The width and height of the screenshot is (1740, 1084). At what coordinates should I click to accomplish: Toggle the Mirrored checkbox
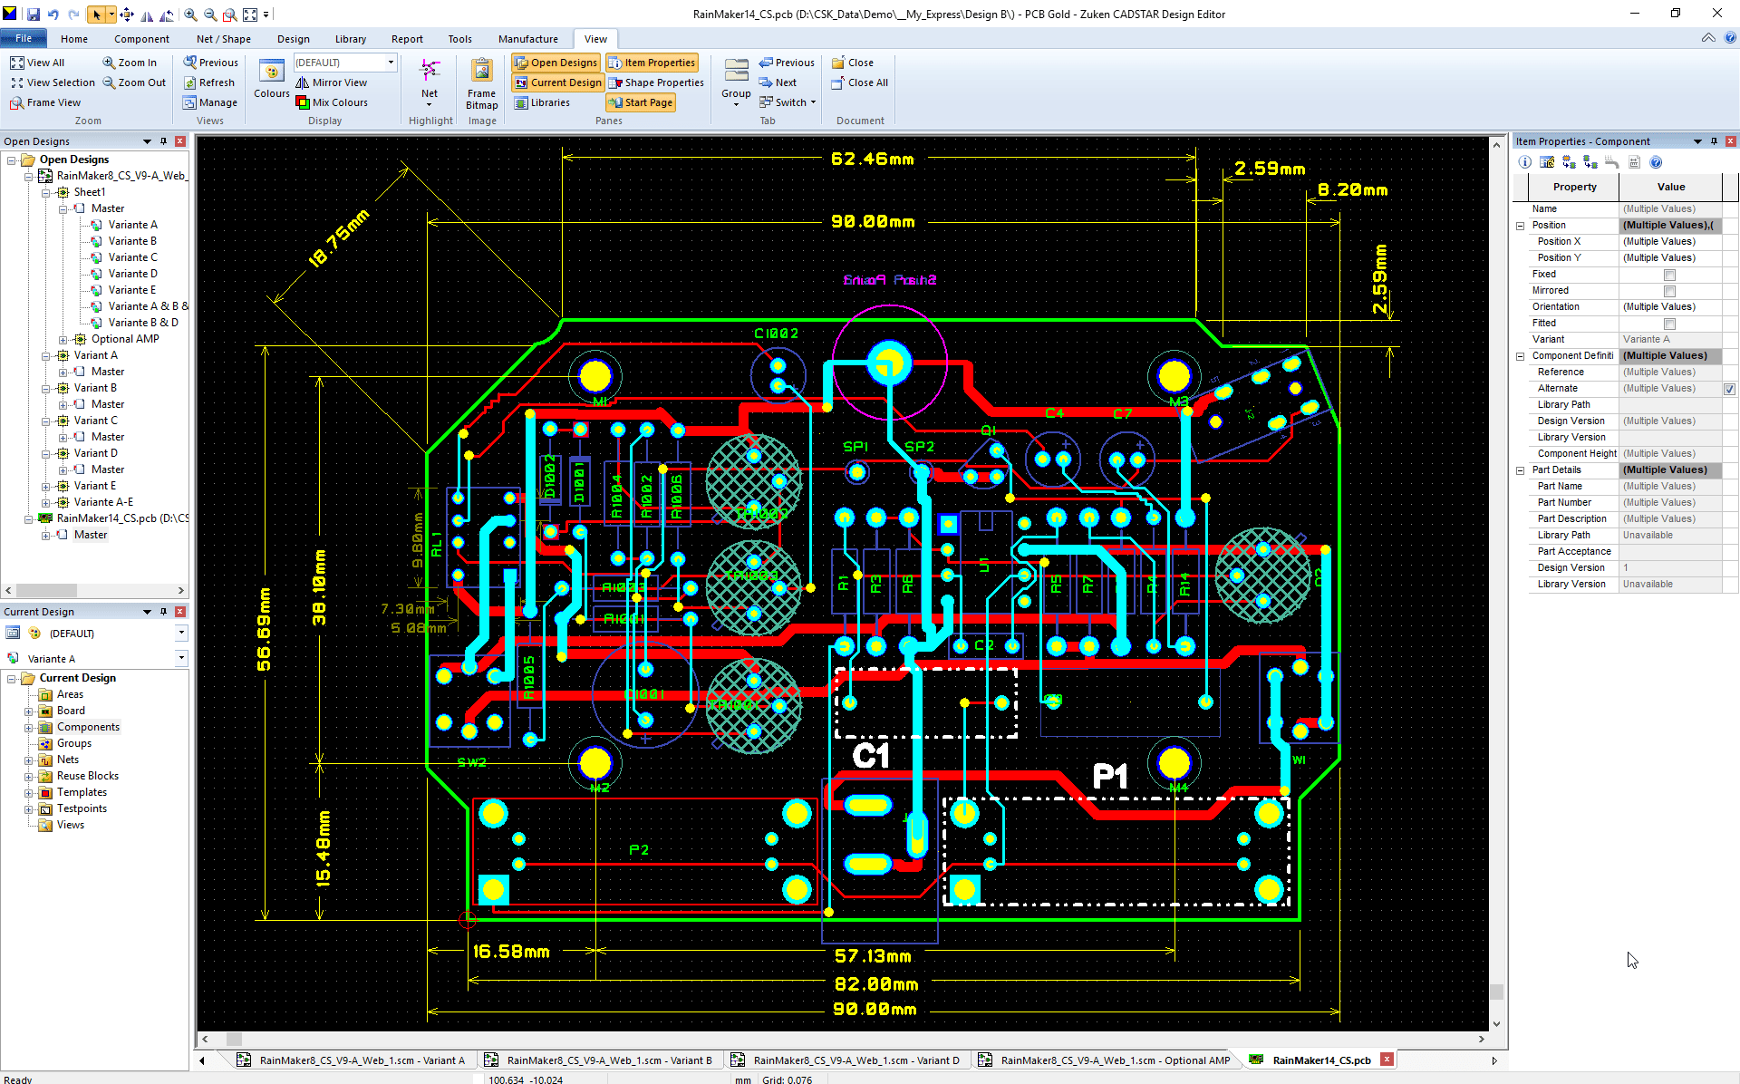tap(1669, 291)
